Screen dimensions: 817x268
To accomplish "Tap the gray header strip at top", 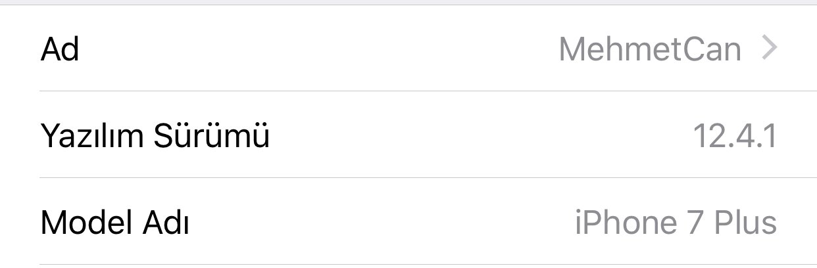I will click(408, 2).
